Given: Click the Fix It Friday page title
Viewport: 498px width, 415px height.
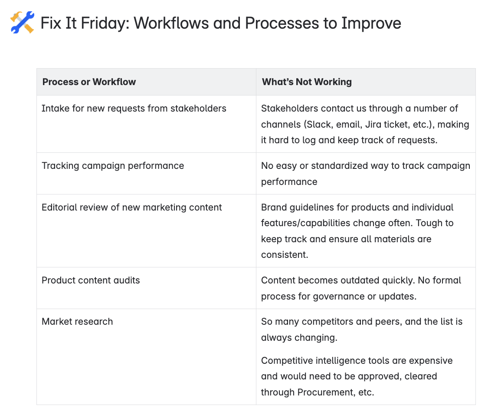Looking at the screenshot, I should point(221,23).
